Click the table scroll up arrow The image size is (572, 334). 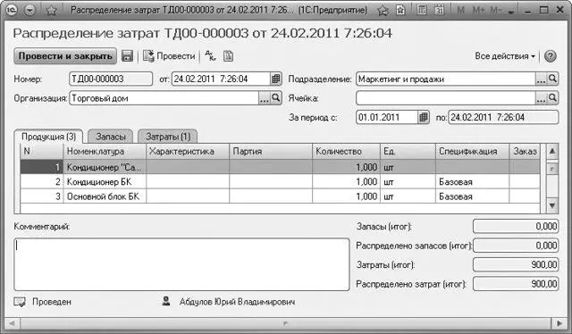click(x=552, y=151)
